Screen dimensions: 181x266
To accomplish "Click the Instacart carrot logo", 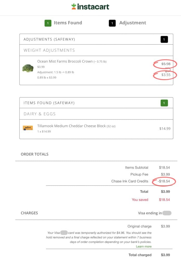I will [74, 7].
